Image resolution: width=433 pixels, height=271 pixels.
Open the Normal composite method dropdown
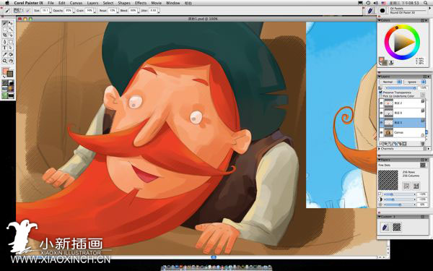(390, 82)
